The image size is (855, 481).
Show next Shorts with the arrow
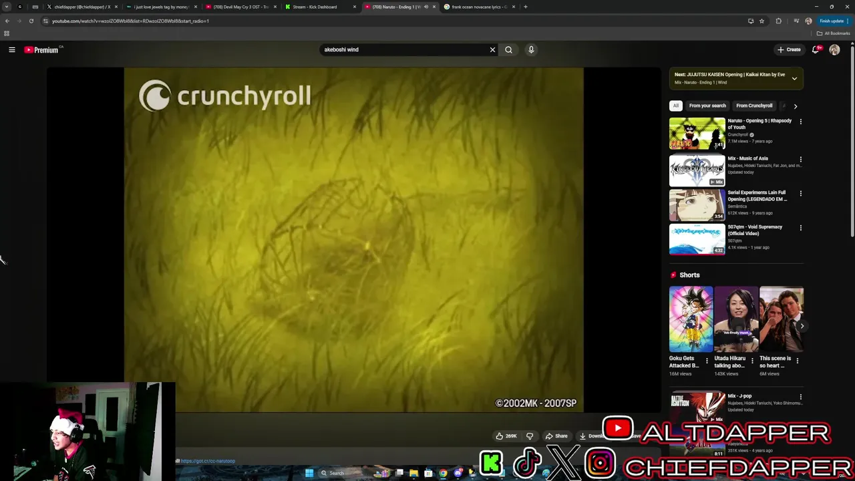point(802,326)
